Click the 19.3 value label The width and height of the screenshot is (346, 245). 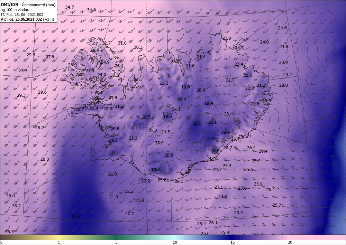pos(113,140)
